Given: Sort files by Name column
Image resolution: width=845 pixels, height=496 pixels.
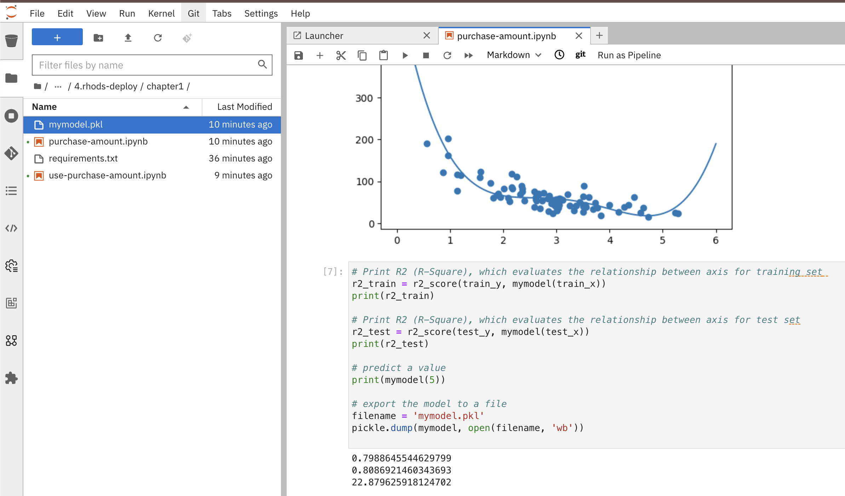Looking at the screenshot, I should coord(113,107).
